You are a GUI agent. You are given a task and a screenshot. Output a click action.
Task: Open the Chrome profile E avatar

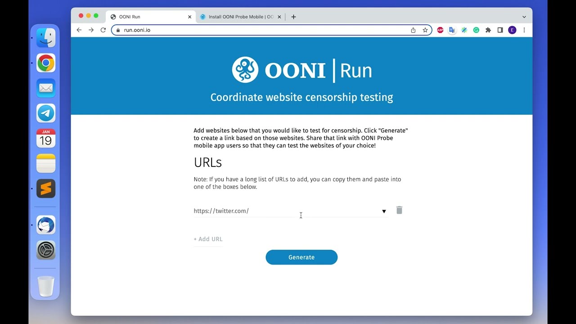coord(512,30)
